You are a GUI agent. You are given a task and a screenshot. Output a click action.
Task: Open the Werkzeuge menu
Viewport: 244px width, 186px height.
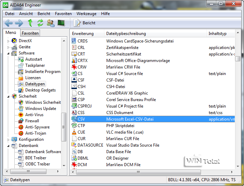[86, 14]
